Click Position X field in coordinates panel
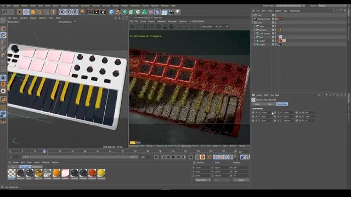 (x=202, y=167)
